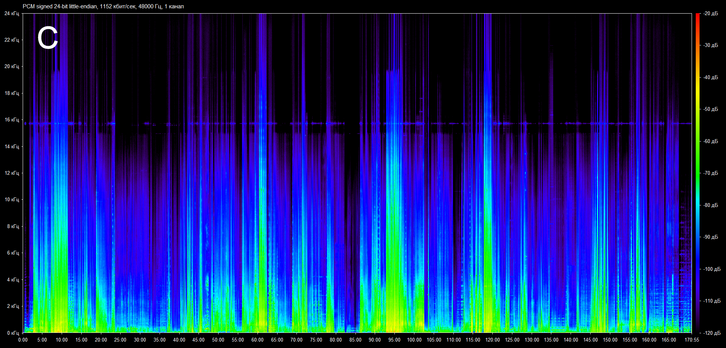Image resolution: width=726 pixels, height=348 pixels.
Task: Select the 95:00 time axis marker
Action: 394,340
